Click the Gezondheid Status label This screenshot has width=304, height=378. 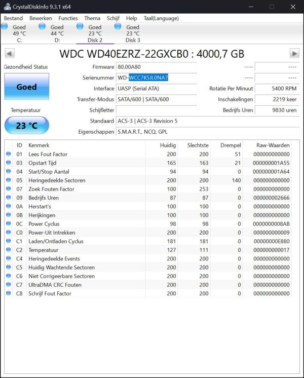[26, 67]
